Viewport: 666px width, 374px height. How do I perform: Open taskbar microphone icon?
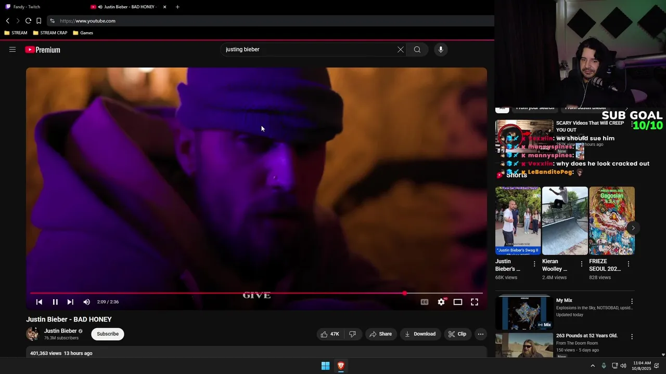pyautogui.click(x=604, y=366)
